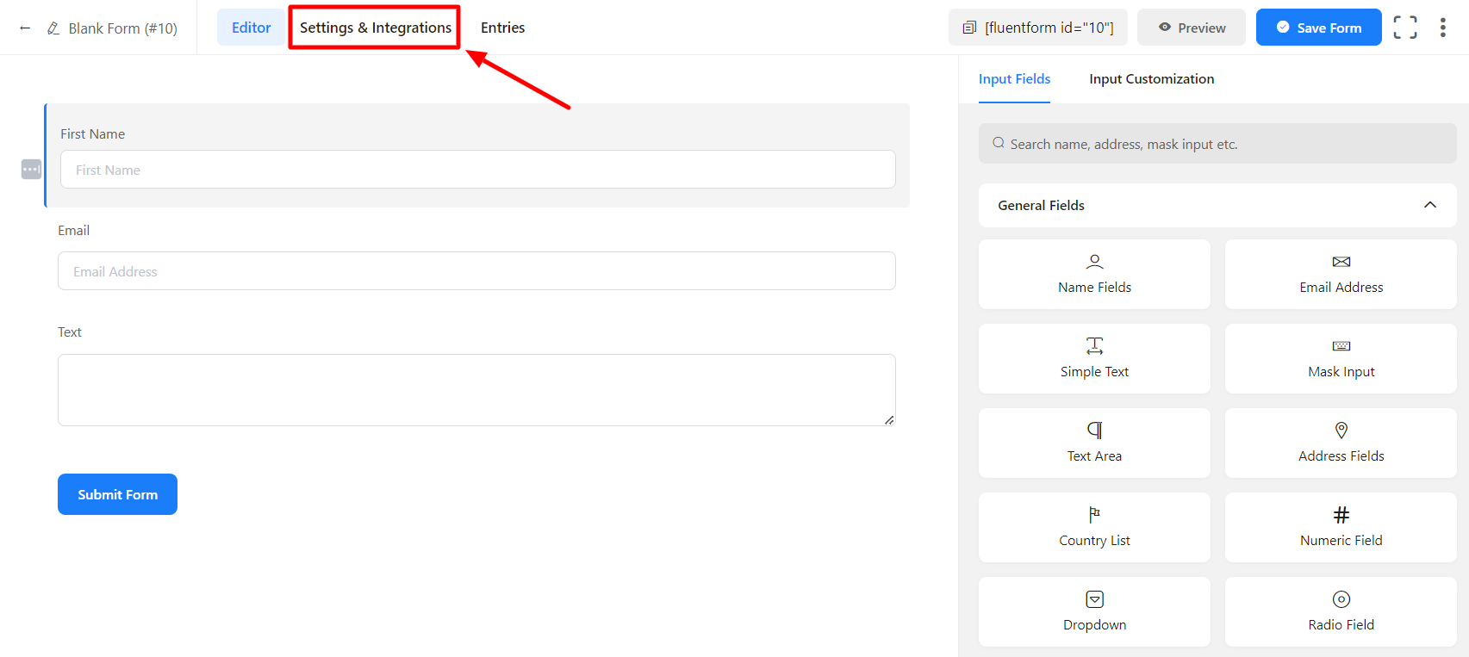Copy the fluentform shortcode

pyautogui.click(x=1038, y=28)
